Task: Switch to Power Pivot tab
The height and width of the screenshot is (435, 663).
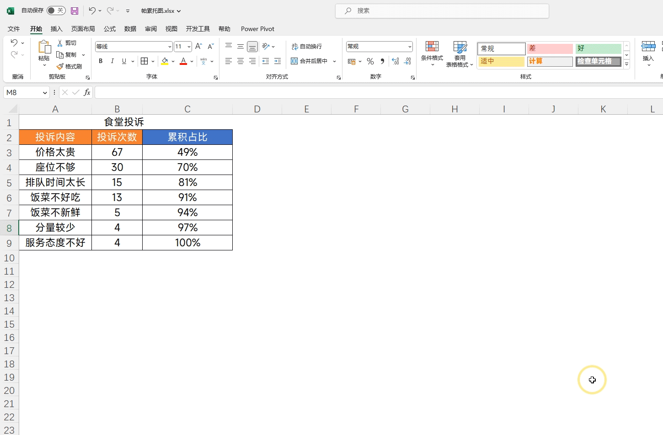Action: (x=257, y=29)
